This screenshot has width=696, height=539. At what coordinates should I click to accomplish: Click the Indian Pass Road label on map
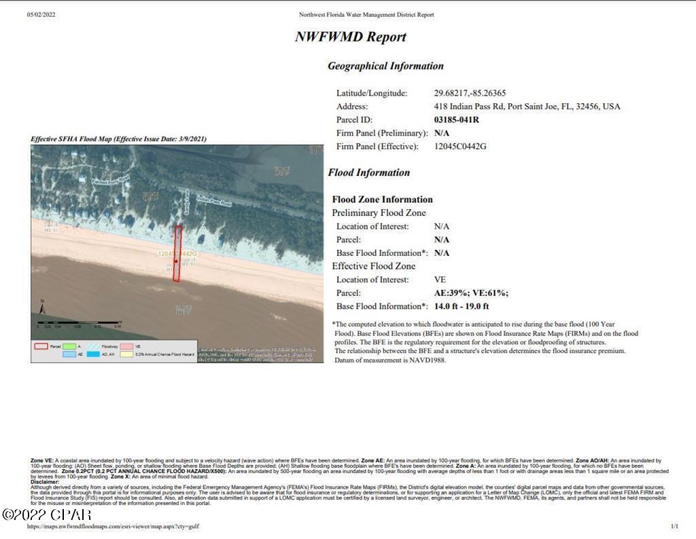pyautogui.click(x=214, y=200)
